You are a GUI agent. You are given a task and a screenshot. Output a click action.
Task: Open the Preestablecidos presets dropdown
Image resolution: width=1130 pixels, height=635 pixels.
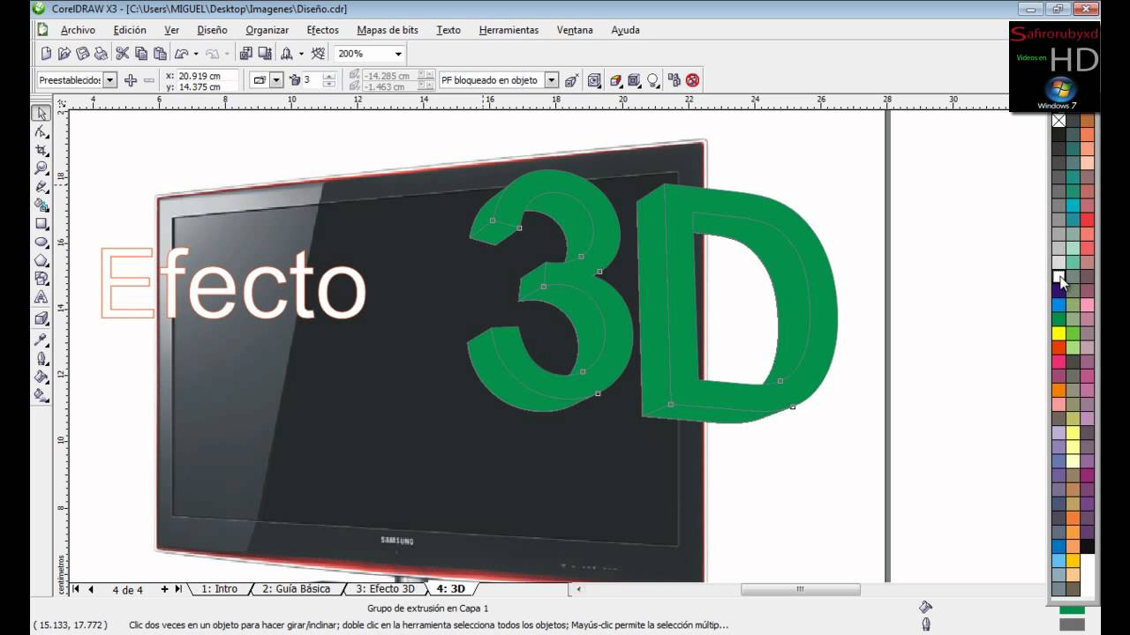[110, 79]
